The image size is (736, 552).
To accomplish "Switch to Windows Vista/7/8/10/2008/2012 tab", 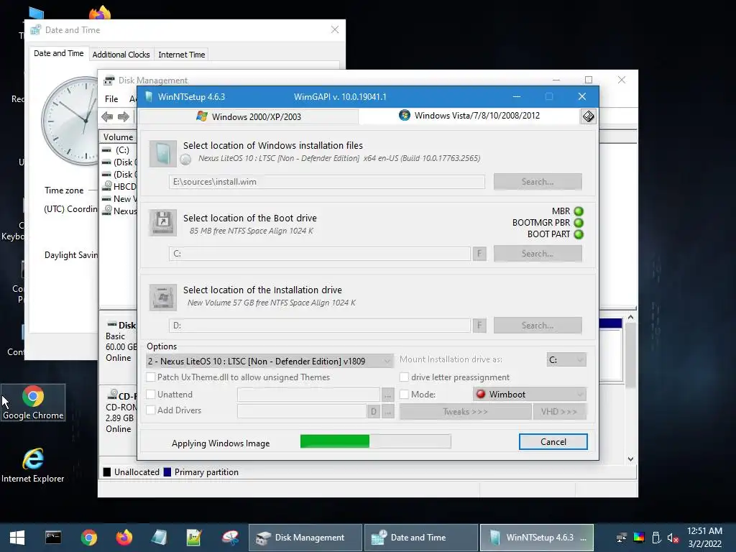I will tap(469, 116).
